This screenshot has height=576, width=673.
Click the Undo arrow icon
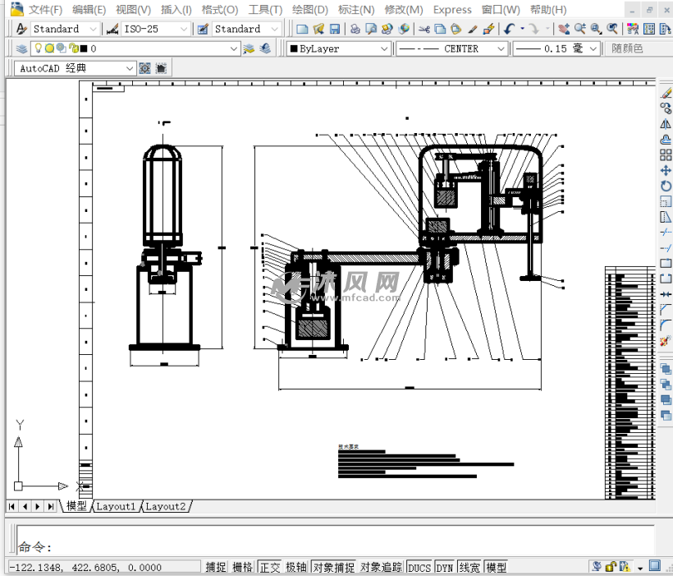(510, 29)
